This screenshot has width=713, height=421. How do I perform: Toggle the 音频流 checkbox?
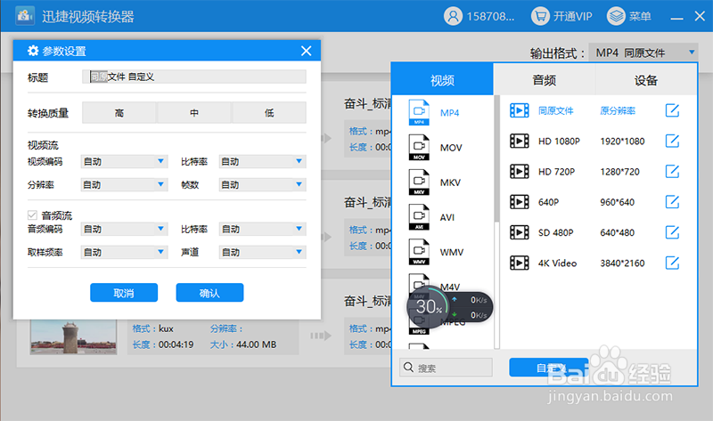(32, 215)
